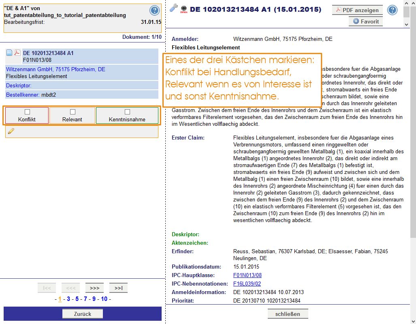Click the Zurück button
The width and height of the screenshot is (416, 324).
coord(83,314)
